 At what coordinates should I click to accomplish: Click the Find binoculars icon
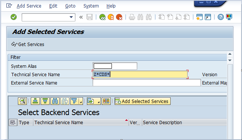(x=140, y=17)
